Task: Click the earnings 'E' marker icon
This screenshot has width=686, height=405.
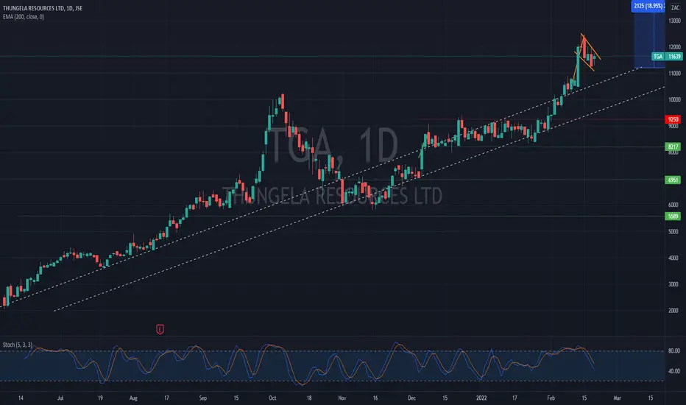Action: (x=160, y=329)
